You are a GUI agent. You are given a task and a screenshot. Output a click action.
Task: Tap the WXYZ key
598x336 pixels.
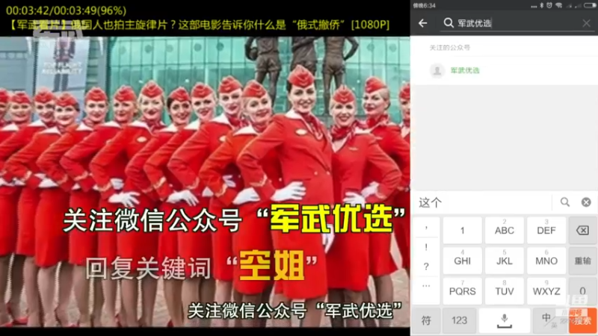546,291
